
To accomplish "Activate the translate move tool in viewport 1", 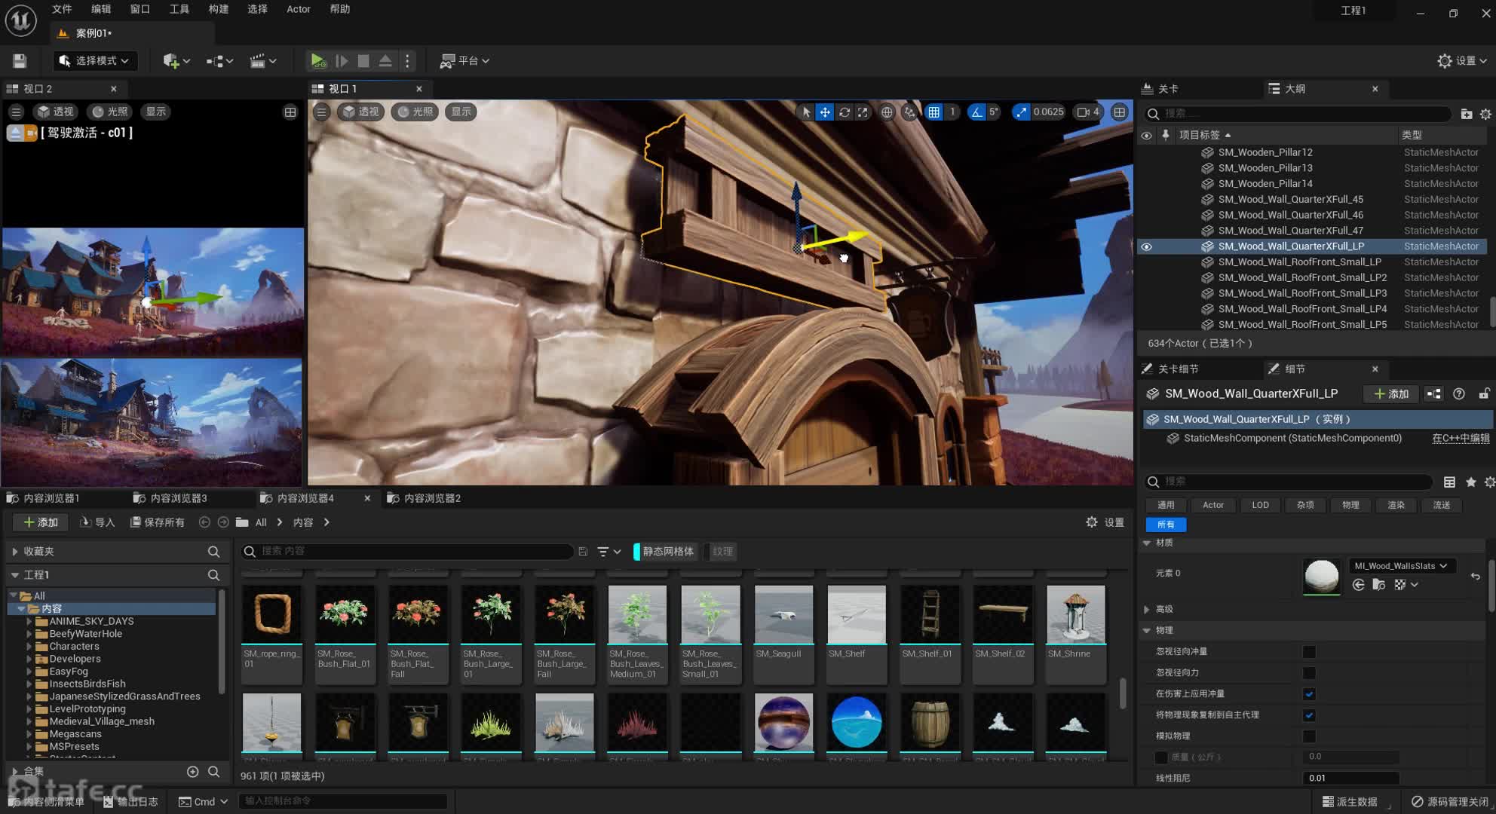I will coord(825,112).
